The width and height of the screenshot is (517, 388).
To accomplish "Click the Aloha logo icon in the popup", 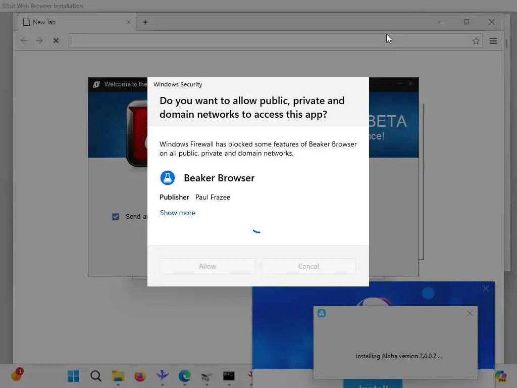I will coord(322,313).
